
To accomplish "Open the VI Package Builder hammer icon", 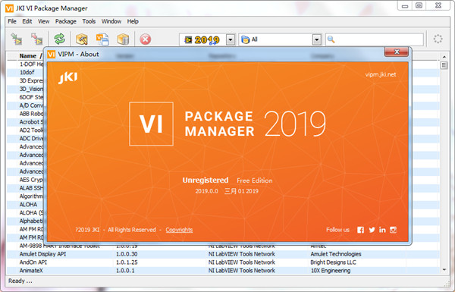I will click(x=82, y=39).
